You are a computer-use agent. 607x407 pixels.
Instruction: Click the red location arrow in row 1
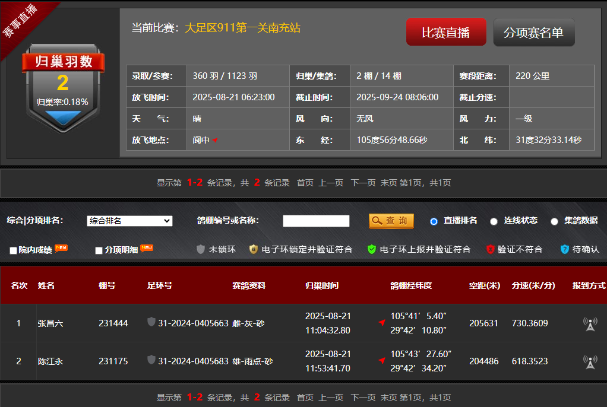[x=382, y=323]
